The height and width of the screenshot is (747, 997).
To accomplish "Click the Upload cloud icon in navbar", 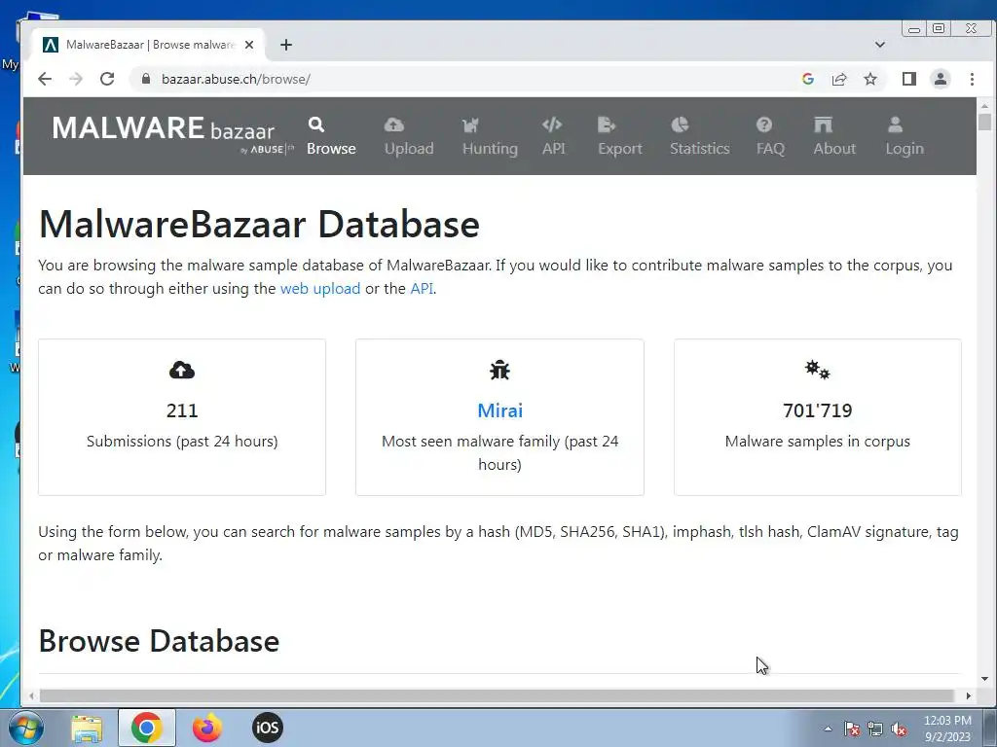I will 393,124.
